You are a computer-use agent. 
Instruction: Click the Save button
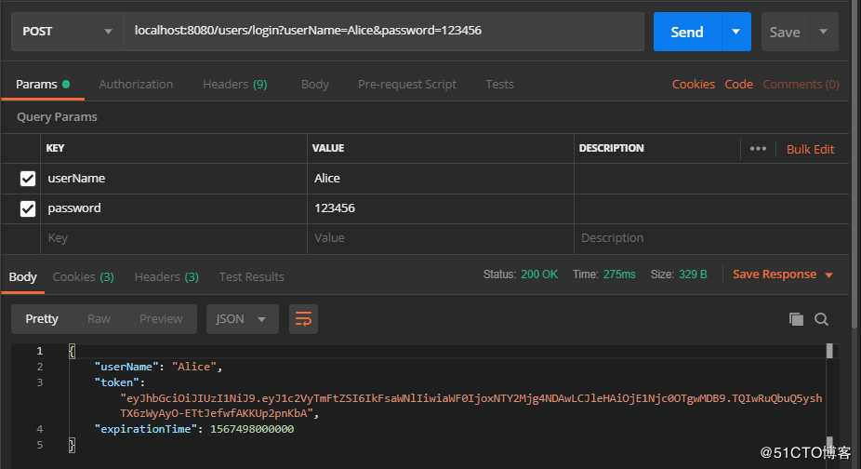point(785,33)
